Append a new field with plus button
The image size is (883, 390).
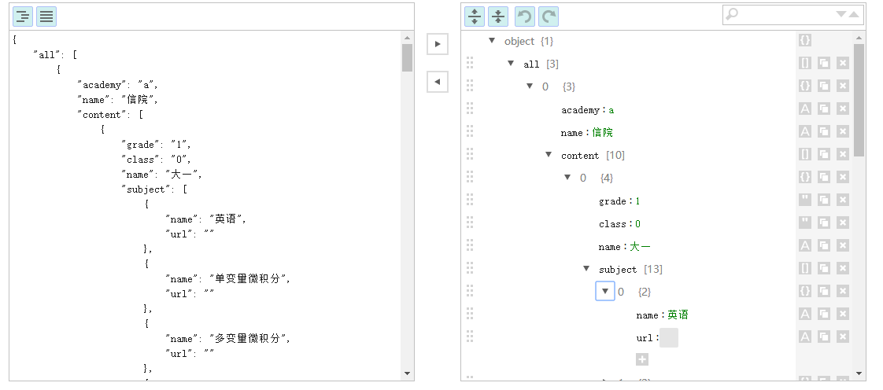(x=642, y=359)
